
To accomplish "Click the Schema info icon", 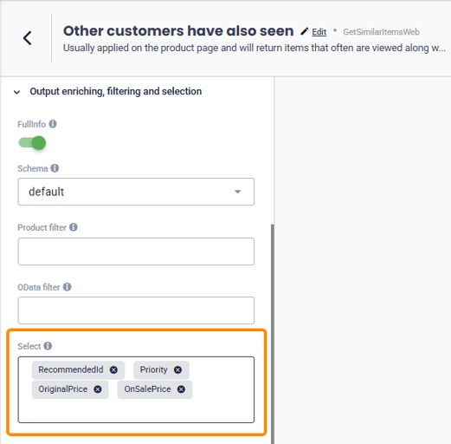I will 55,168.
